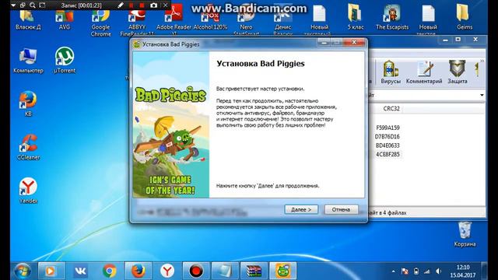498x280 pixels.
Task: Click the Windows Start button
Action: pos(23,271)
